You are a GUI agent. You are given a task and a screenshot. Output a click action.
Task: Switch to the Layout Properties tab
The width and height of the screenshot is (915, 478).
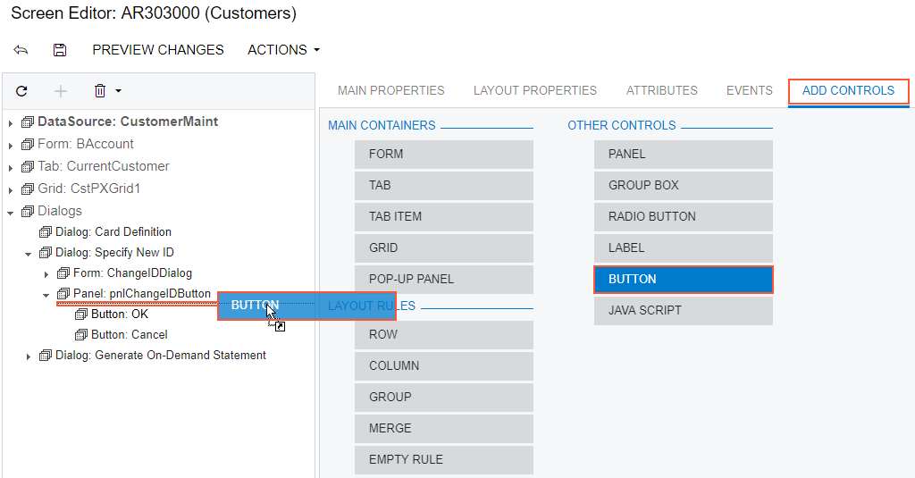coord(535,90)
